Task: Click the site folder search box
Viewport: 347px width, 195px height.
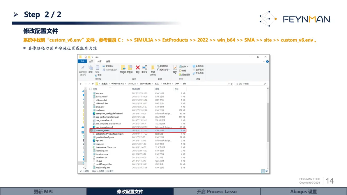Action: (x=251, y=84)
